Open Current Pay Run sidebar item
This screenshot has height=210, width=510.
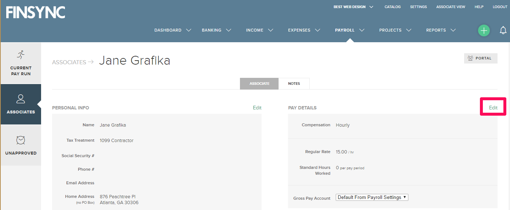click(x=21, y=63)
